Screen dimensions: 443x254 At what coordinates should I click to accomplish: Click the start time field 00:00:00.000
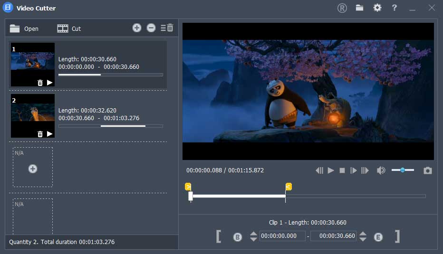pyautogui.click(x=282, y=236)
